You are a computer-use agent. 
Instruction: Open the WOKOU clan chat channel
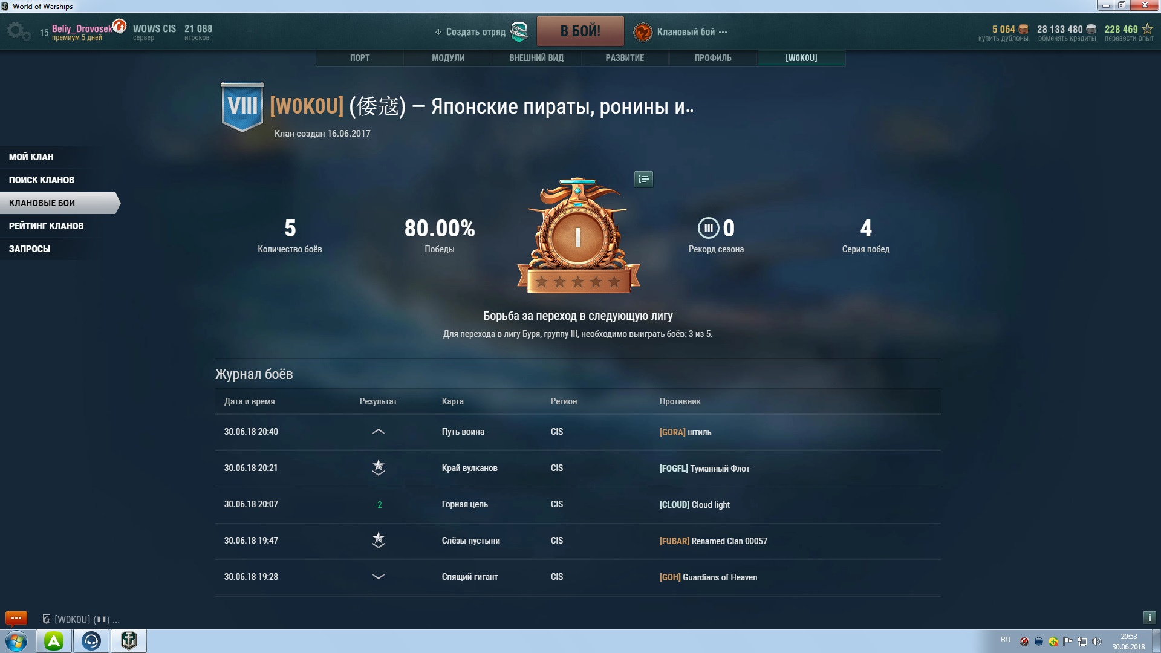click(80, 619)
